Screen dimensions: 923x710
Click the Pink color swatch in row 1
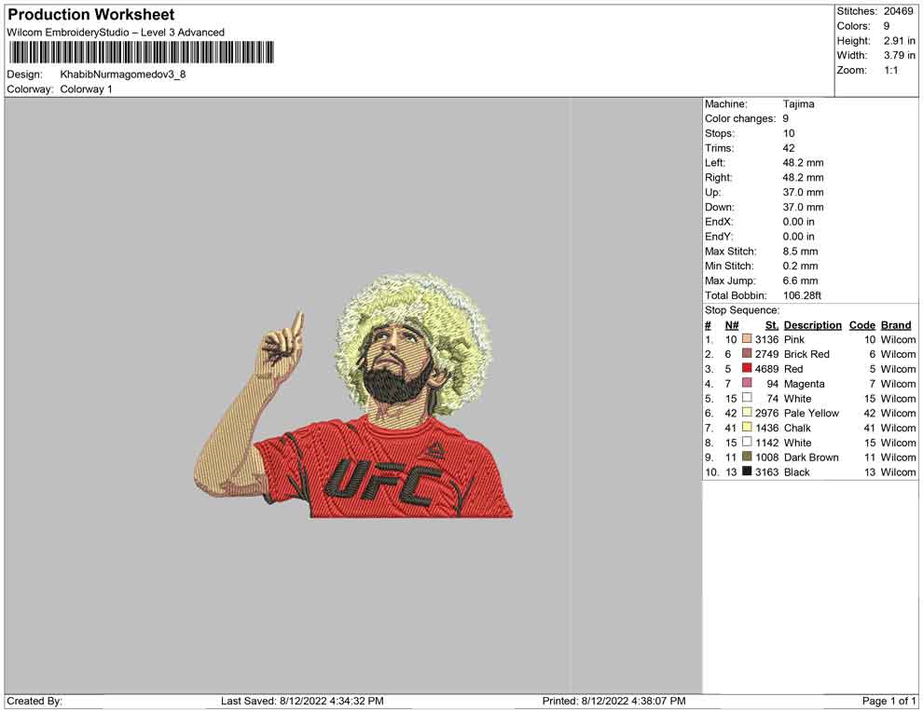[x=747, y=339]
